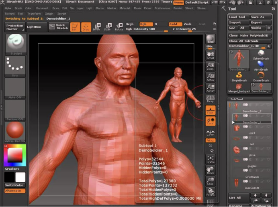Screen dimensions: 278x207
Task: Open the Material menu
Action: point(125,8)
